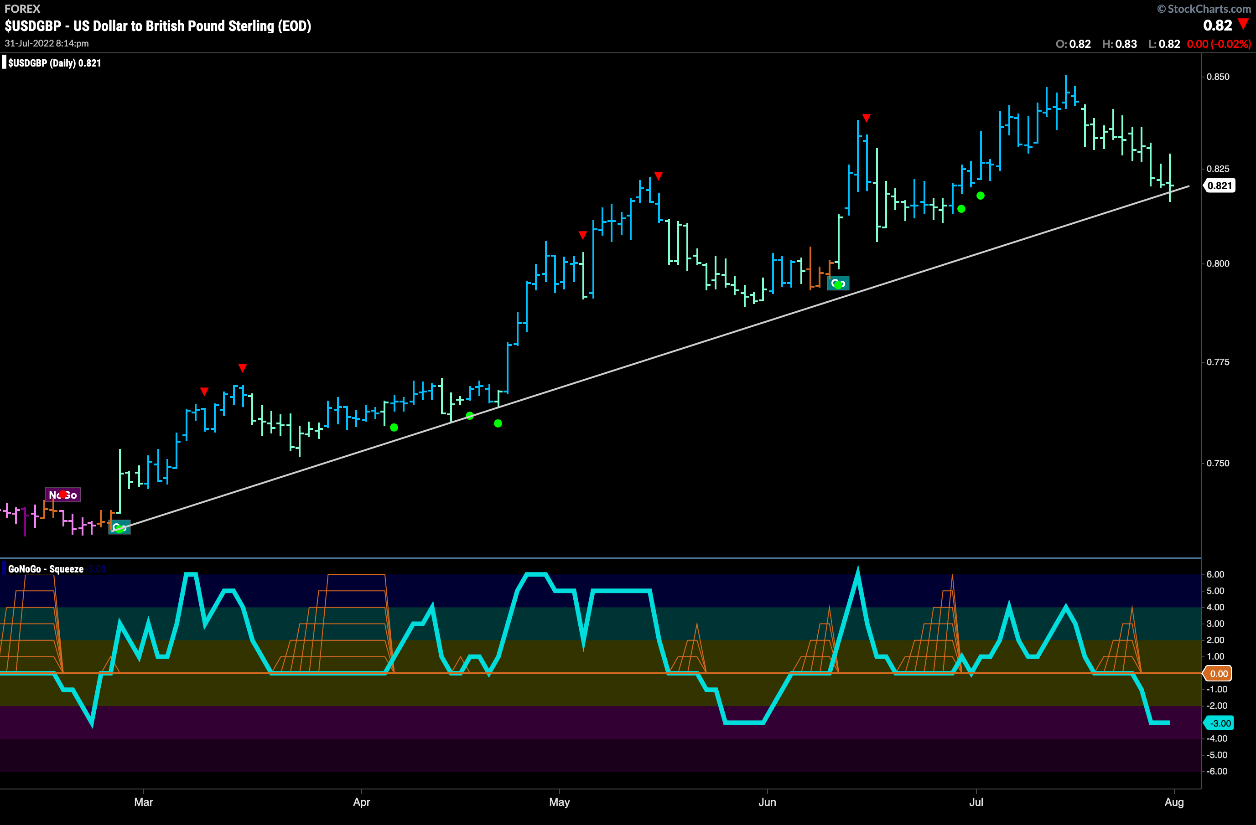Viewport: 1256px width, 825px height.
Task: Click the 31-Jul-2022 8:14:pm timestamp
Action: tap(47, 43)
